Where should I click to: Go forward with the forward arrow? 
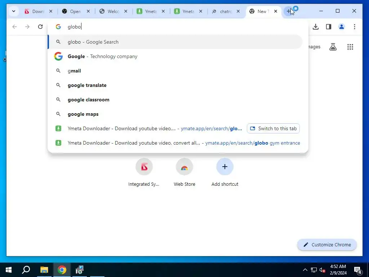(x=27, y=27)
